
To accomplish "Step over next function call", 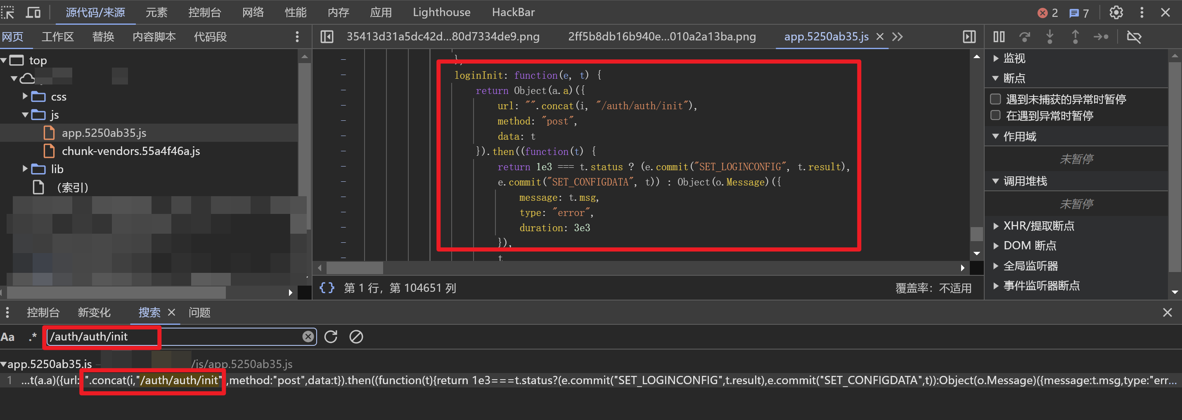I will [1024, 37].
